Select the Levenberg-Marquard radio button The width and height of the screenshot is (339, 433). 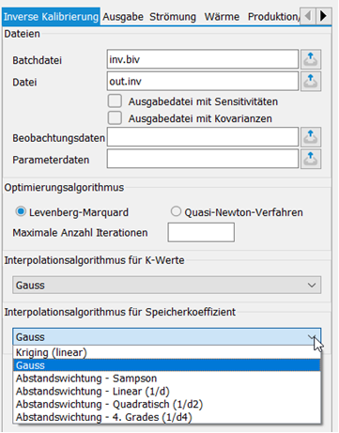pyautogui.click(x=21, y=211)
